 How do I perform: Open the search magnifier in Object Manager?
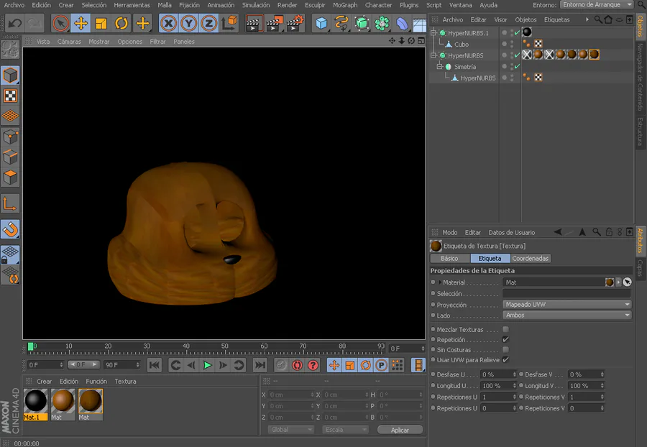tap(597, 19)
